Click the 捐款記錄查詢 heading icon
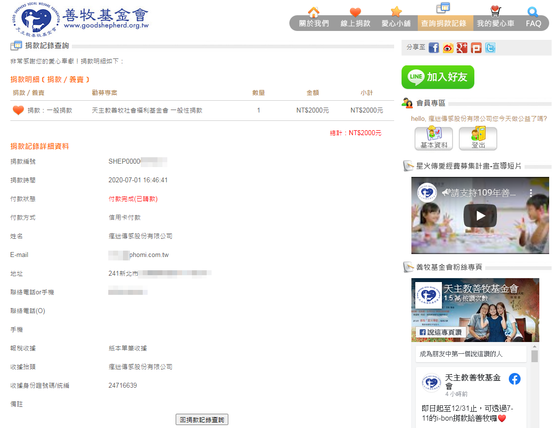Screen dimensions: 559x428 coord(16,46)
